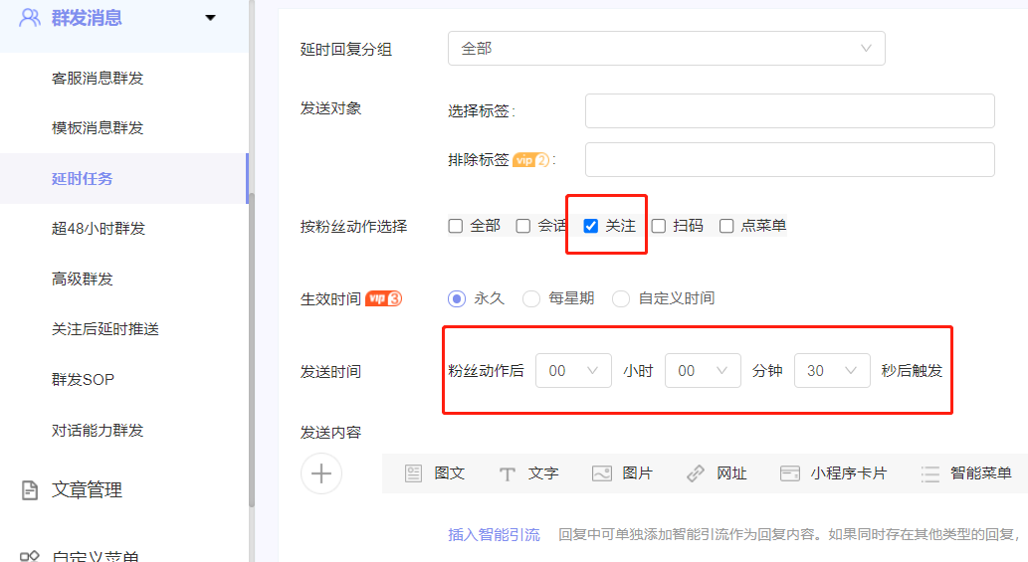Click the 自定义菜单 icon

point(30,556)
